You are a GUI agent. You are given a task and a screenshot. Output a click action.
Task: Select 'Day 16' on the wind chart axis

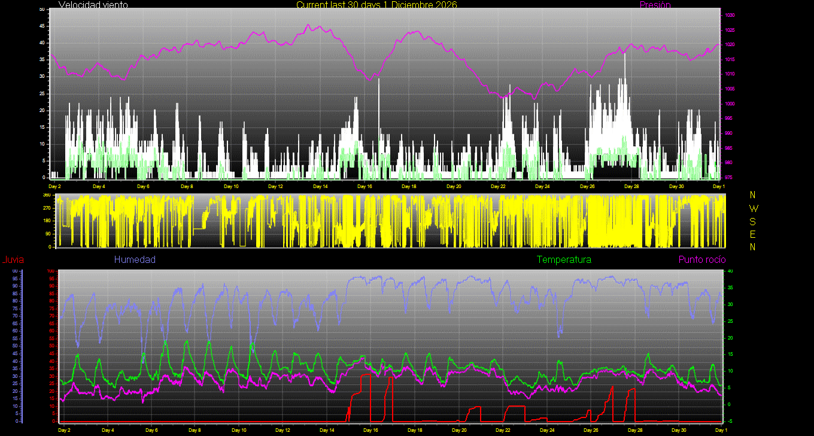(365, 186)
